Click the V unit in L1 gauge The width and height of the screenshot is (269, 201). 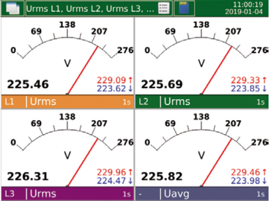pos(67,63)
